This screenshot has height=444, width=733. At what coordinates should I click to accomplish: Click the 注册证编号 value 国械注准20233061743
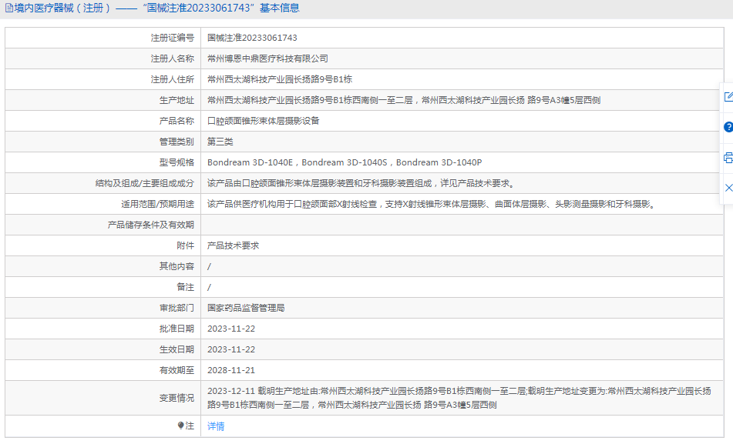point(253,38)
